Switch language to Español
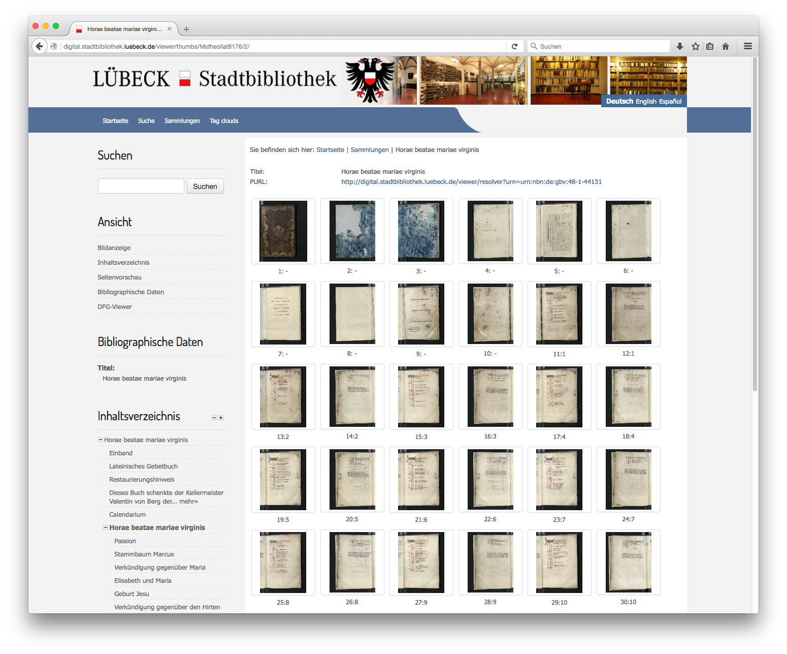The height and width of the screenshot is (654, 787). coord(670,101)
